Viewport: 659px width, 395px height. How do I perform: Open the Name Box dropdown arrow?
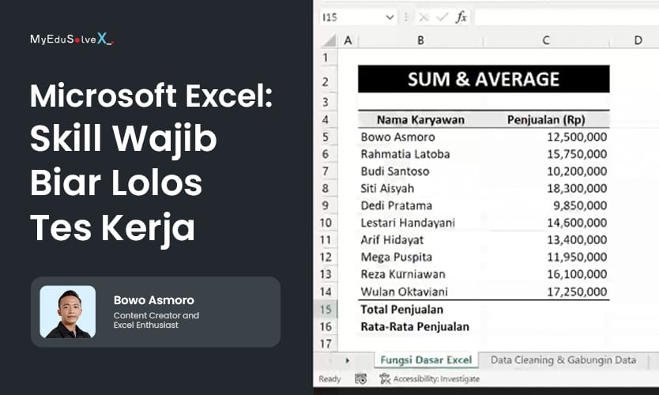tap(390, 17)
